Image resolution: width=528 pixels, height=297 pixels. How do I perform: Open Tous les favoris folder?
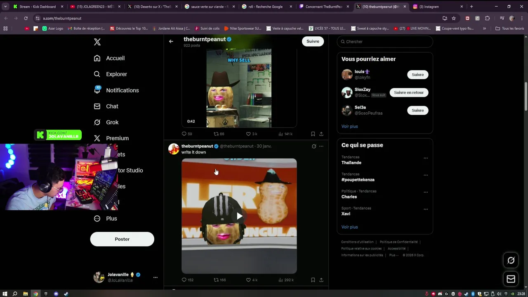pyautogui.click(x=509, y=28)
